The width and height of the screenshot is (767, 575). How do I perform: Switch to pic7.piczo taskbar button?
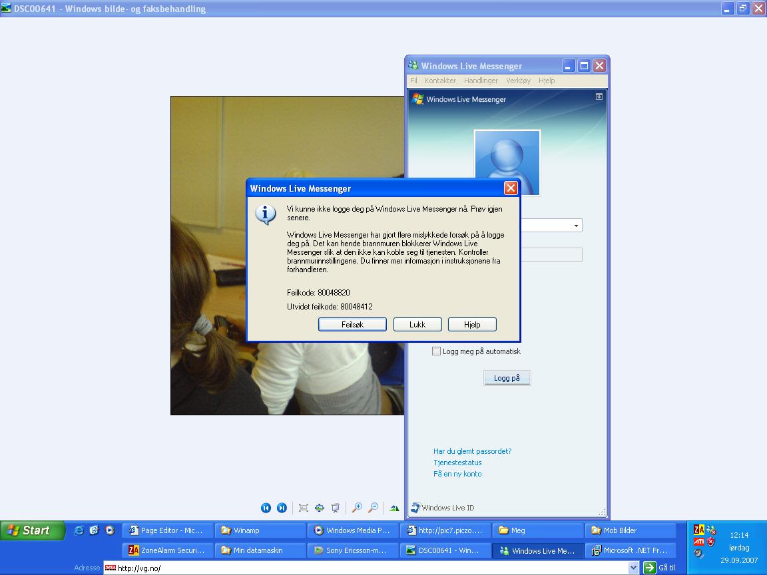[x=445, y=530]
